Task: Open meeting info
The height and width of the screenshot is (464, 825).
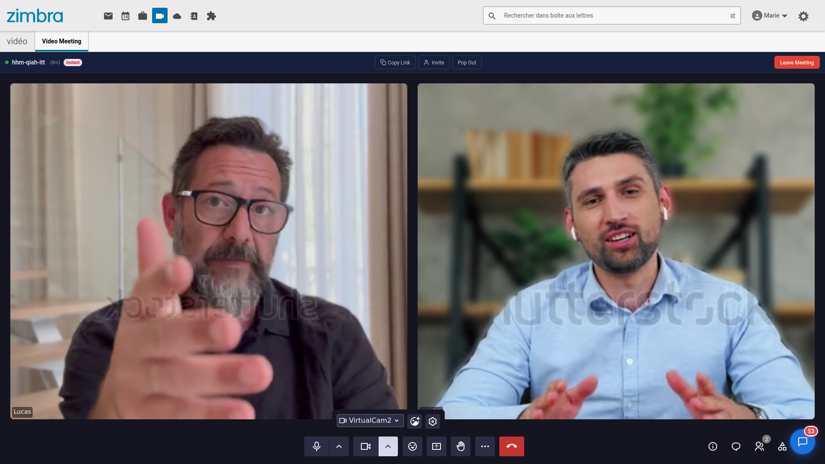Action: point(713,446)
